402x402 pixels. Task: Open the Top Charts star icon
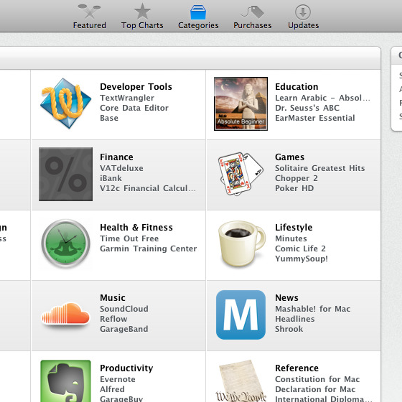(x=142, y=11)
